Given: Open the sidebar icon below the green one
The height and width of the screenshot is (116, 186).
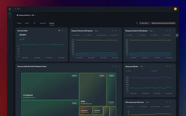Looking at the screenshot, I should click(x=10, y=17).
